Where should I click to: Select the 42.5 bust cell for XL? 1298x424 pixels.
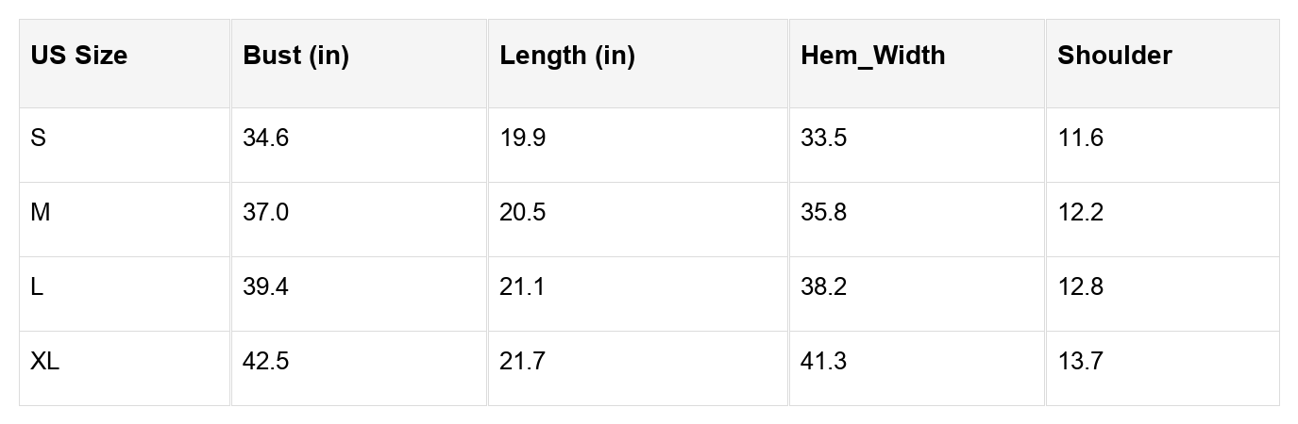[x=265, y=362]
